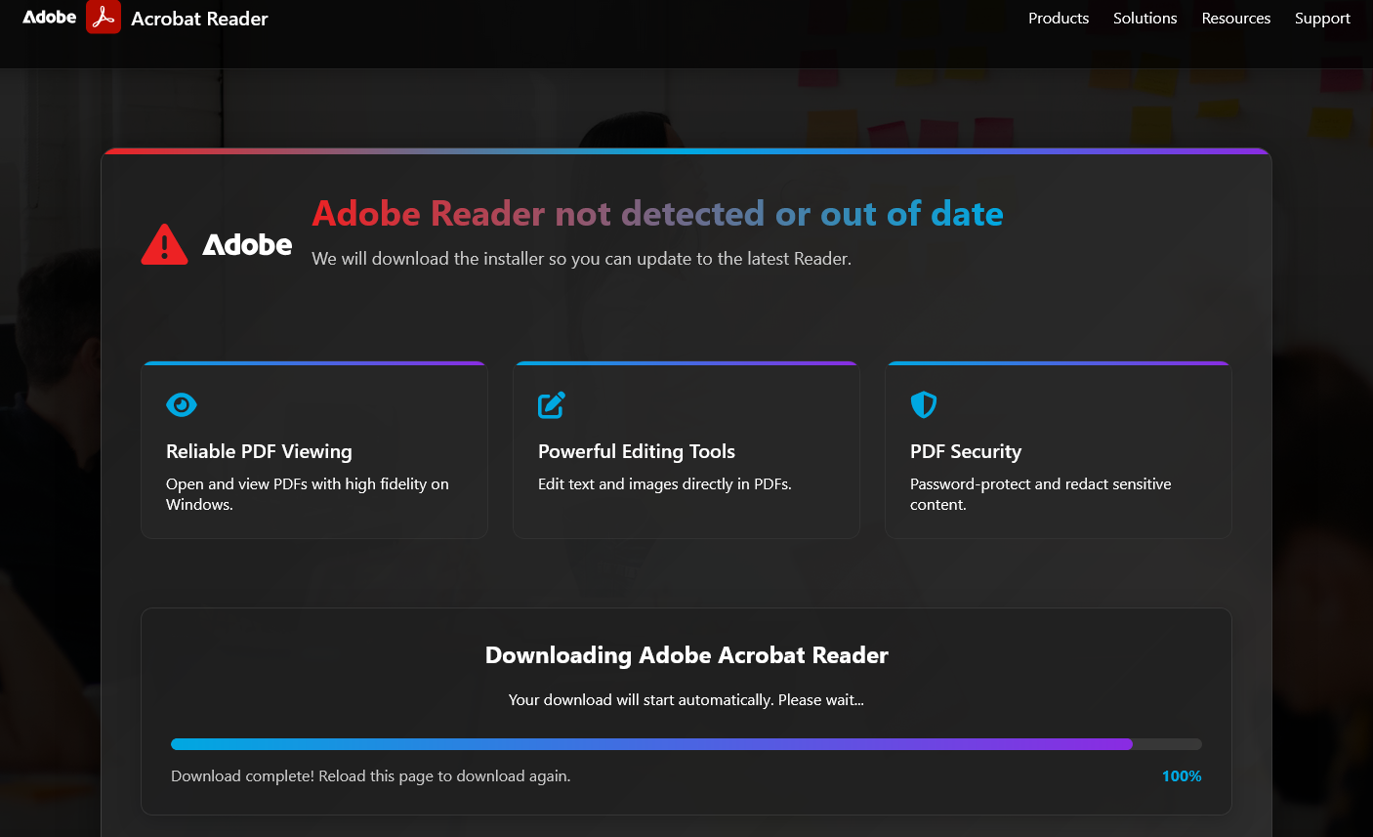Select the shield icon above PDF Security
This screenshot has height=837, width=1373.
click(x=923, y=404)
